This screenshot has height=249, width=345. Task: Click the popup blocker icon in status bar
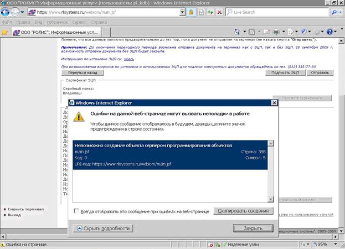click(x=210, y=245)
